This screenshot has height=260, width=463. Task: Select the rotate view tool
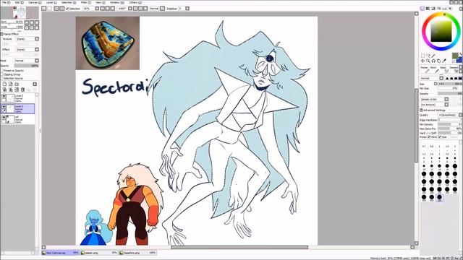point(433,61)
